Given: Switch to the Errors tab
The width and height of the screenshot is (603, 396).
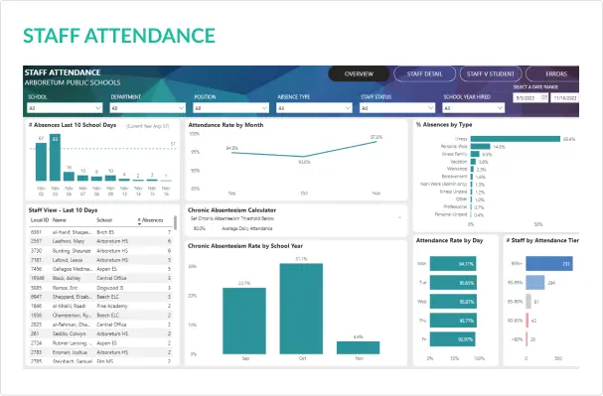Looking at the screenshot, I should 553,73.
